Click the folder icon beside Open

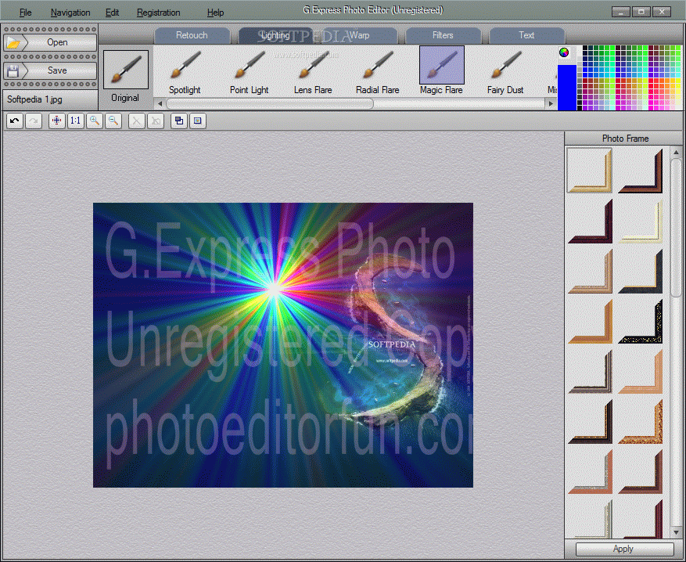coord(13,43)
